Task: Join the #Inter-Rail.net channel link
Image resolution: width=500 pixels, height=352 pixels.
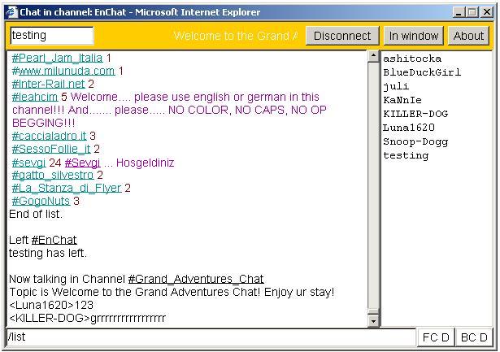Action: tap(49, 84)
